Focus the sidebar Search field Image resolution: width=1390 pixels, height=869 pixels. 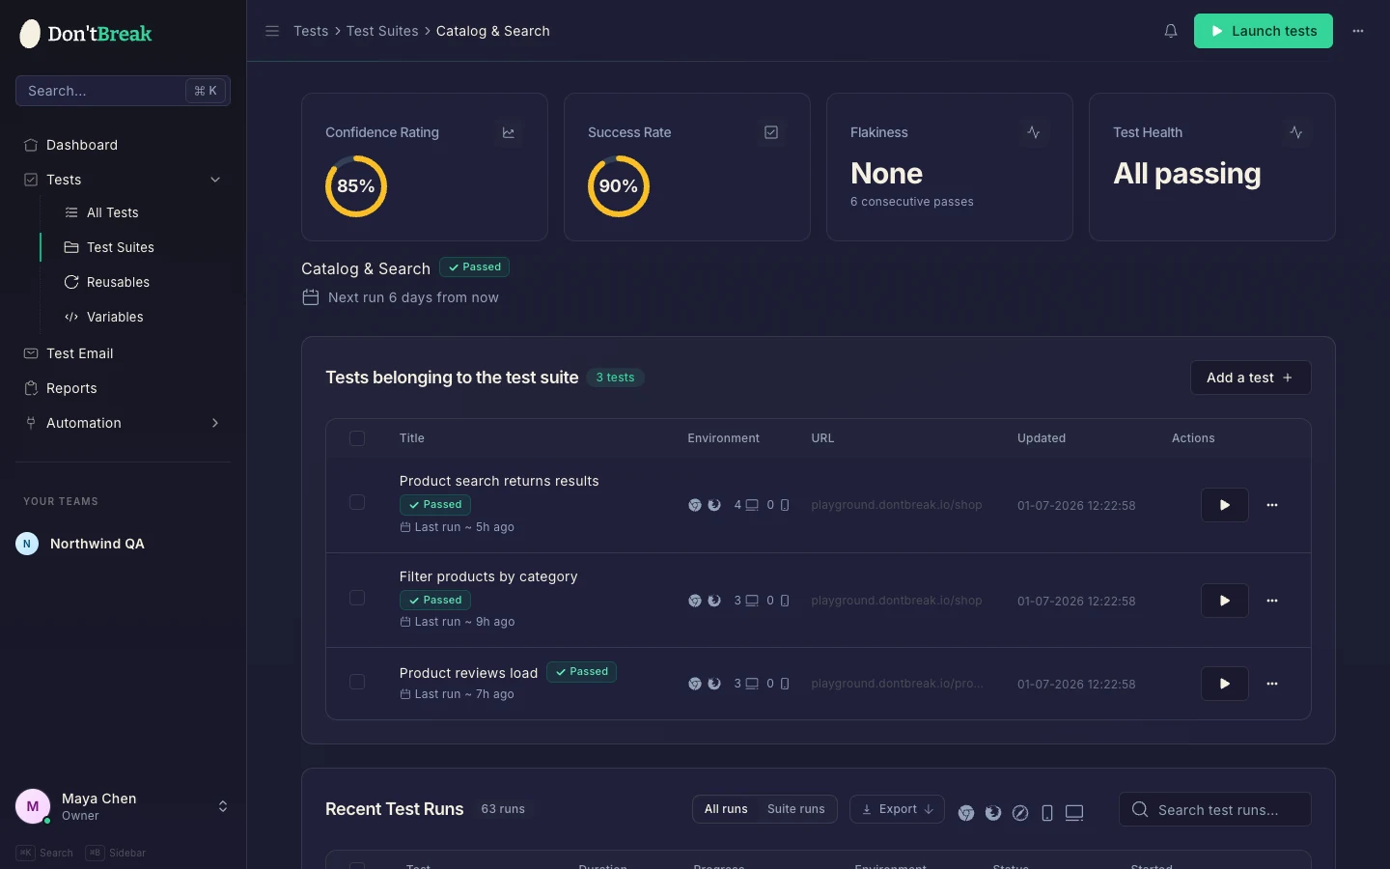pos(123,91)
